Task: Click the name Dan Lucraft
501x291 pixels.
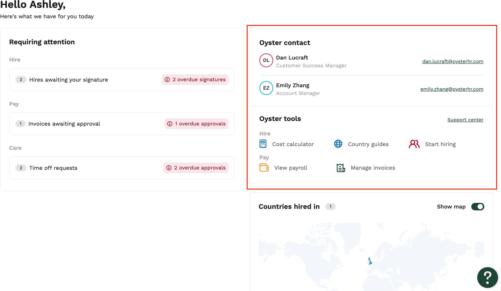Action: pos(292,58)
